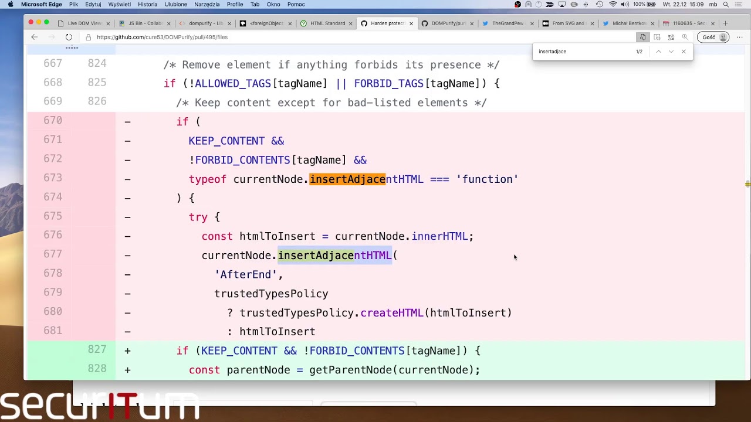
Task: Reload the page with the refresh icon
Action: (69, 37)
